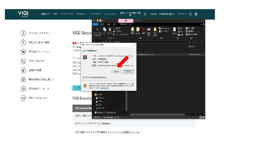Select ピクチャ in Explorer navigation tree

pyautogui.click(x=99, y=101)
